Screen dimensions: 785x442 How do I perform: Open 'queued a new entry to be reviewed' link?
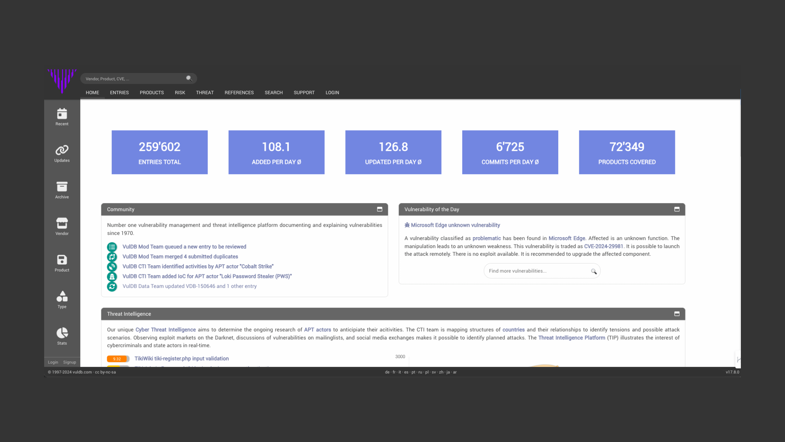[184, 247]
